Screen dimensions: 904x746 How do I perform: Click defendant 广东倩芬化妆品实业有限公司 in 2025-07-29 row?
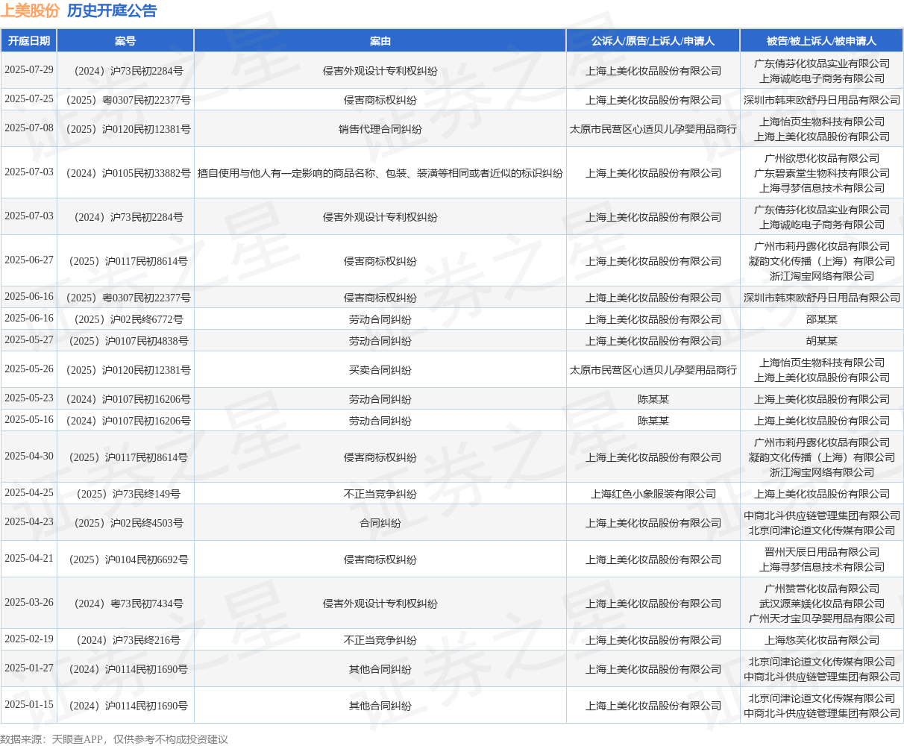coord(822,63)
